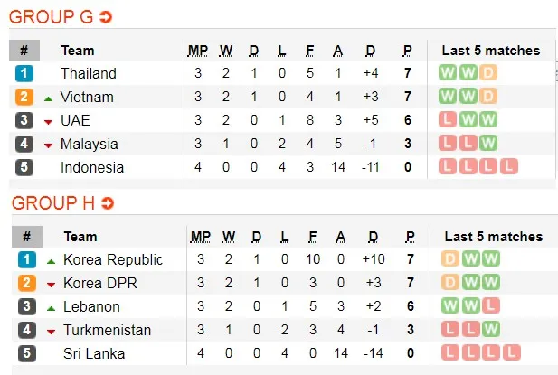558x375 pixels.
Task: Click the GROUP G heading
Action: (51, 17)
